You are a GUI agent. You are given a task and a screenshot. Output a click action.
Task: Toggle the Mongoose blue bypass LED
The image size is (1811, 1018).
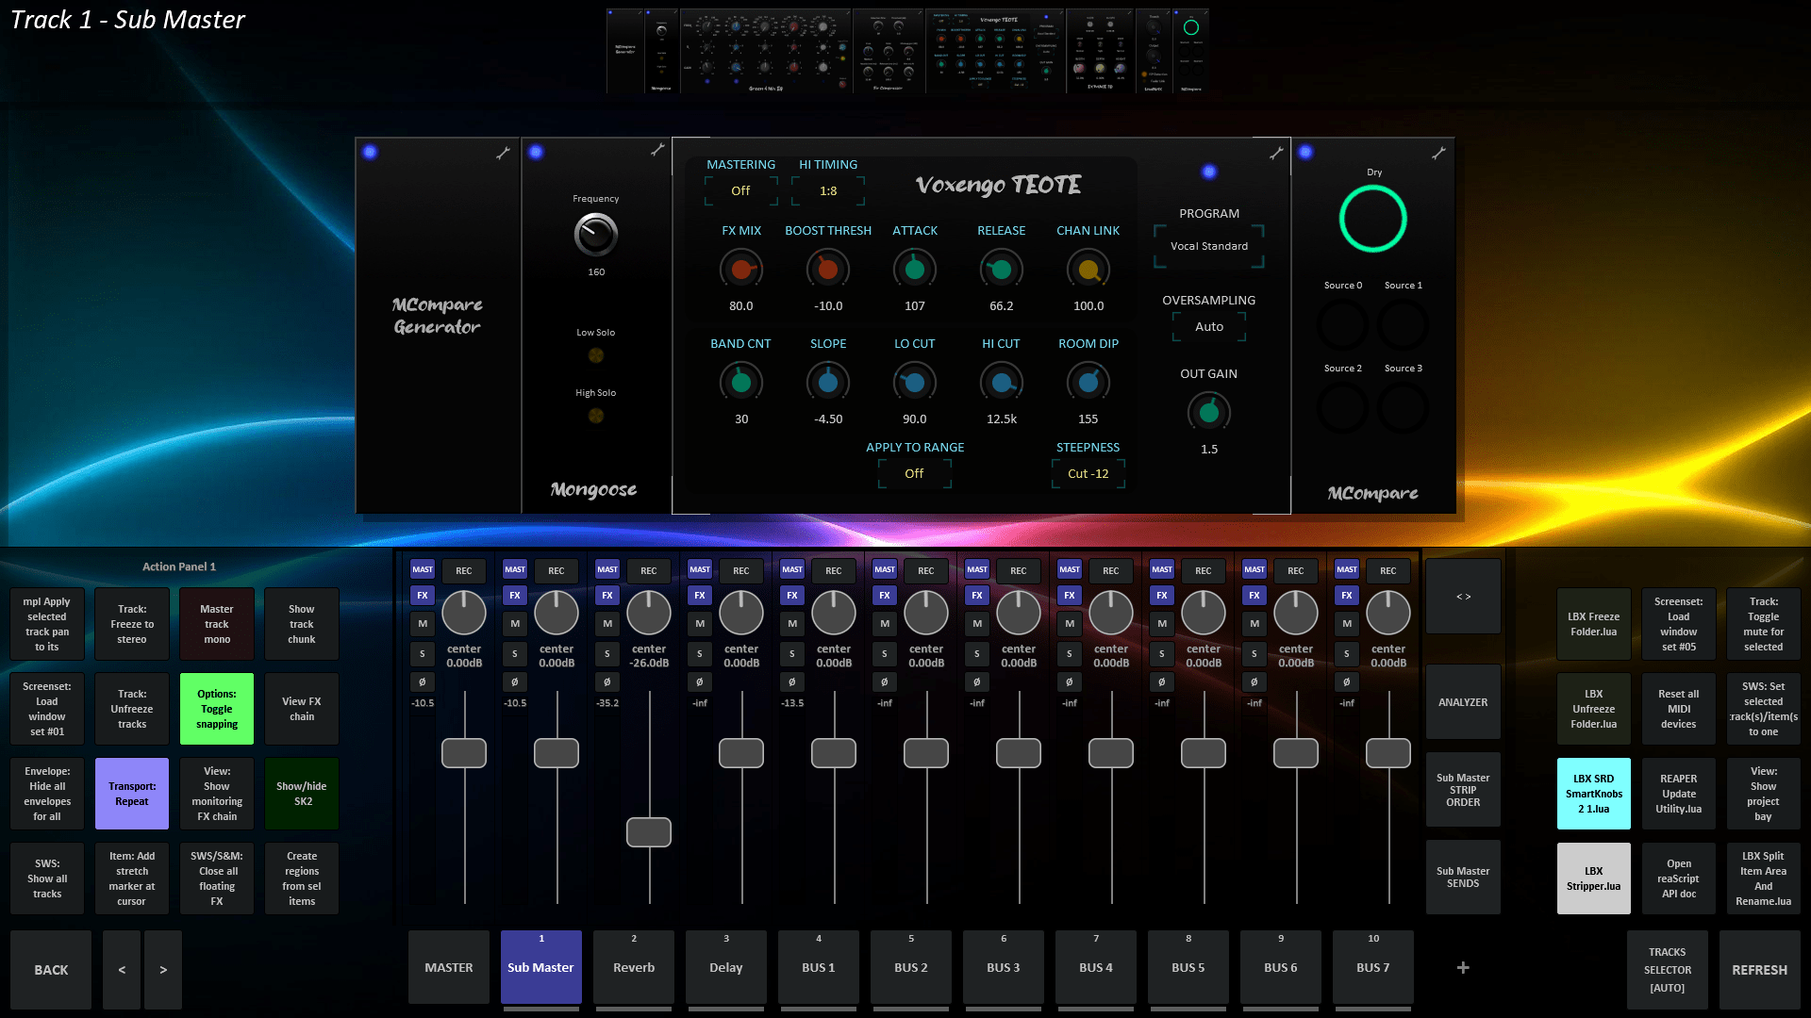pos(536,152)
